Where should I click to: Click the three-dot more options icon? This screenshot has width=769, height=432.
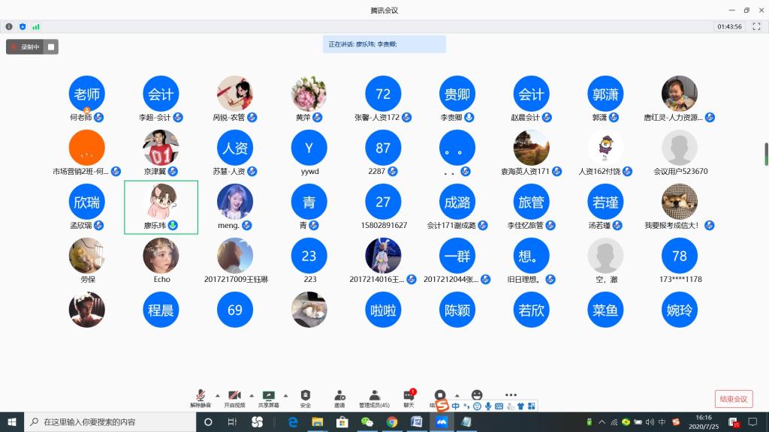coord(511,394)
